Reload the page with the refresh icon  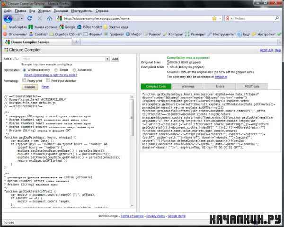(x=30, y=18)
